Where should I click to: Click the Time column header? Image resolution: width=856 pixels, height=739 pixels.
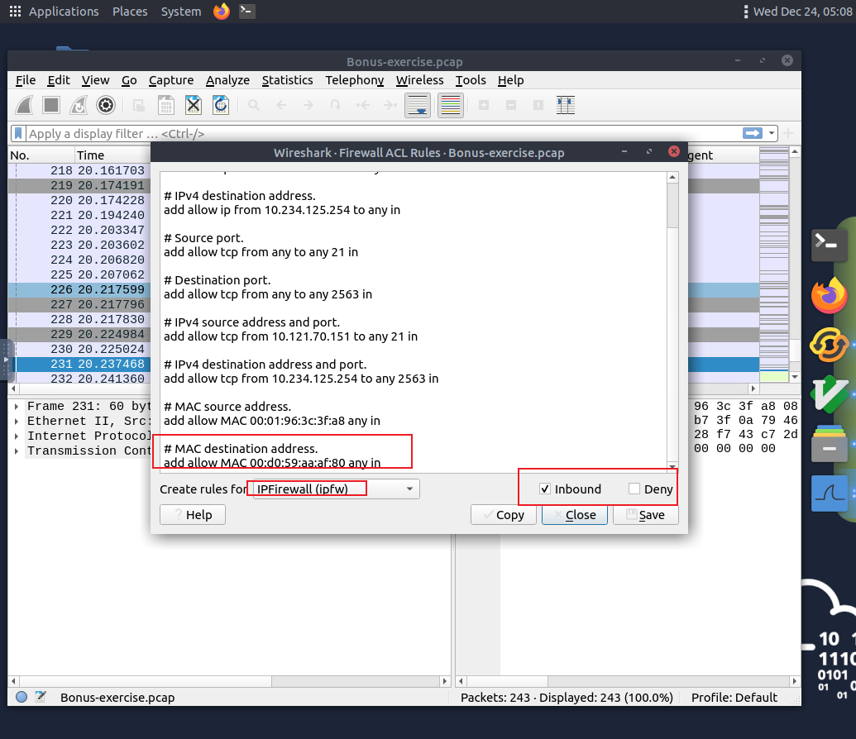pos(112,155)
